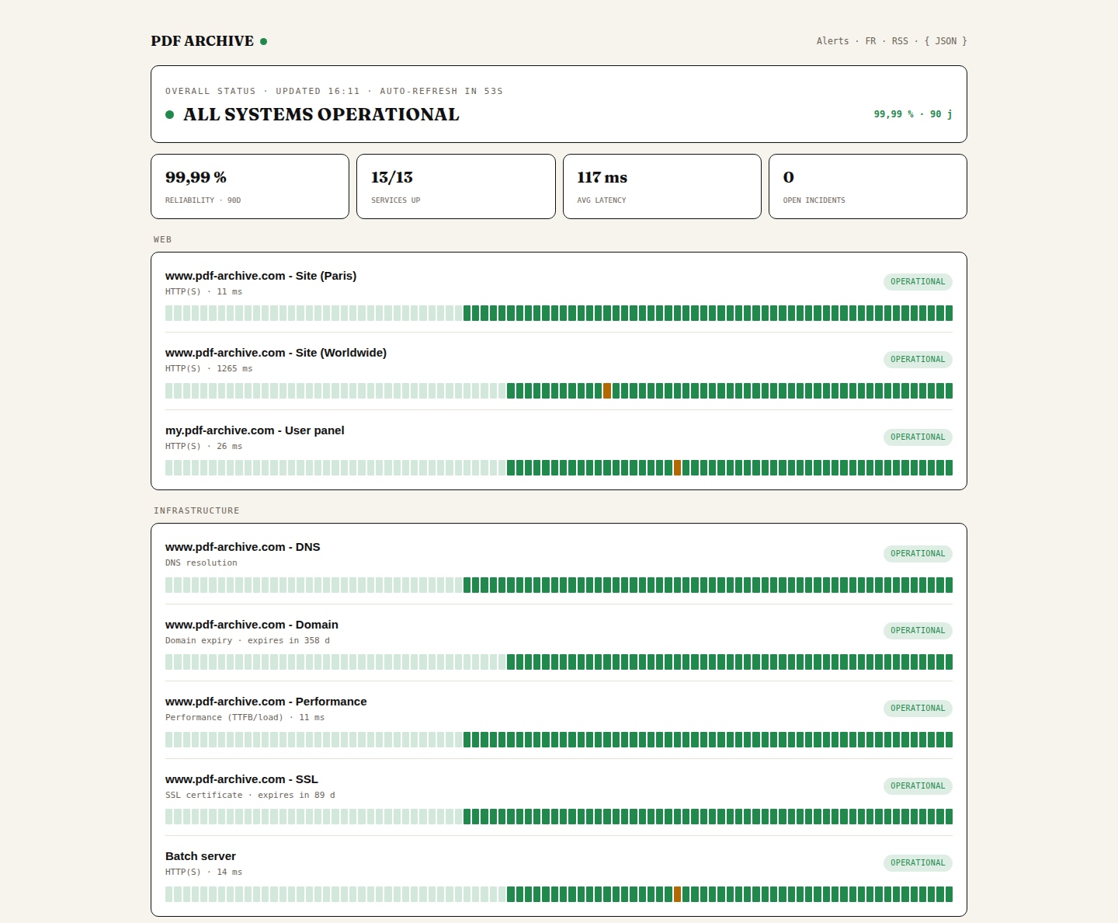1118x923 pixels.
Task: Select the 13/13 services up card
Action: (456, 186)
